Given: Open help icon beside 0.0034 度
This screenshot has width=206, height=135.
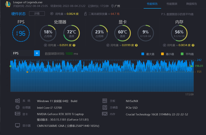Looking at the screenshot, I should click(x=193, y=45).
